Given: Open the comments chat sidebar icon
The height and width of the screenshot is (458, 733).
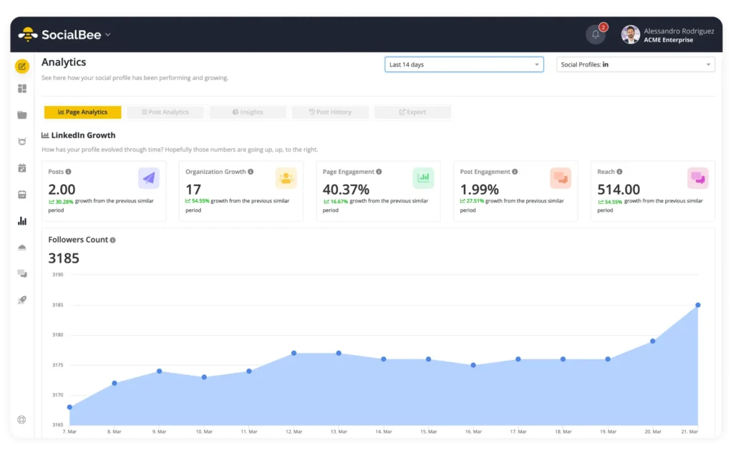Looking at the screenshot, I should point(22,273).
